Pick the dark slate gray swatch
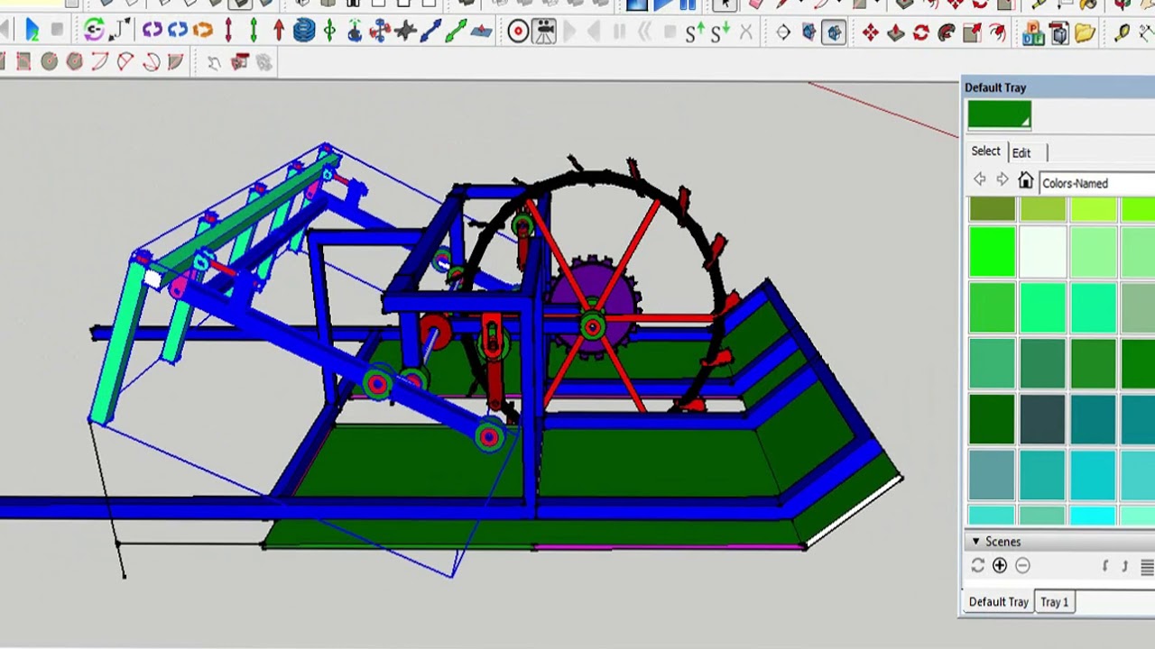Viewport: 1155px width, 649px height. [x=1043, y=420]
